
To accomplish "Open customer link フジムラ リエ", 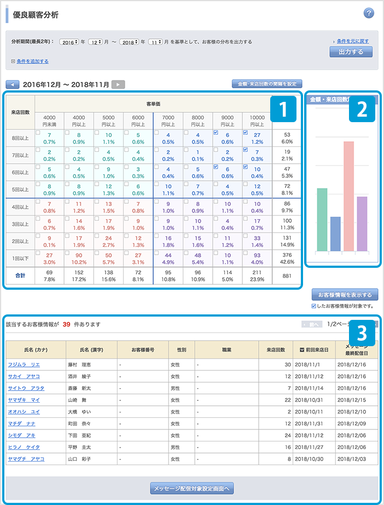I will point(24,364).
